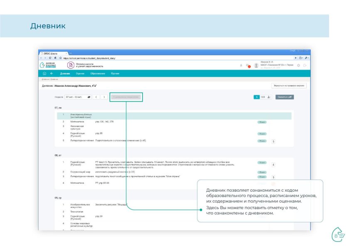
Task: Open the Прочее menu tab
Action: click(x=115, y=73)
